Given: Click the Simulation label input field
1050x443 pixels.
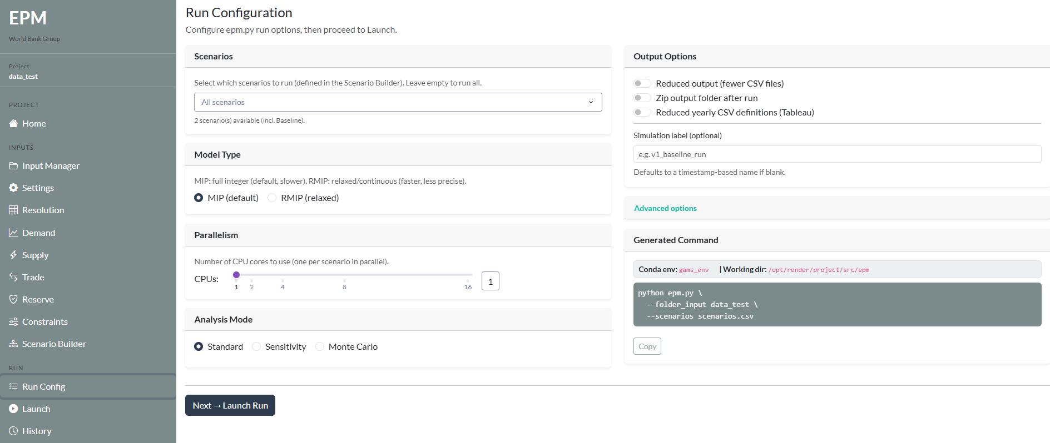Looking at the screenshot, I should [x=837, y=154].
